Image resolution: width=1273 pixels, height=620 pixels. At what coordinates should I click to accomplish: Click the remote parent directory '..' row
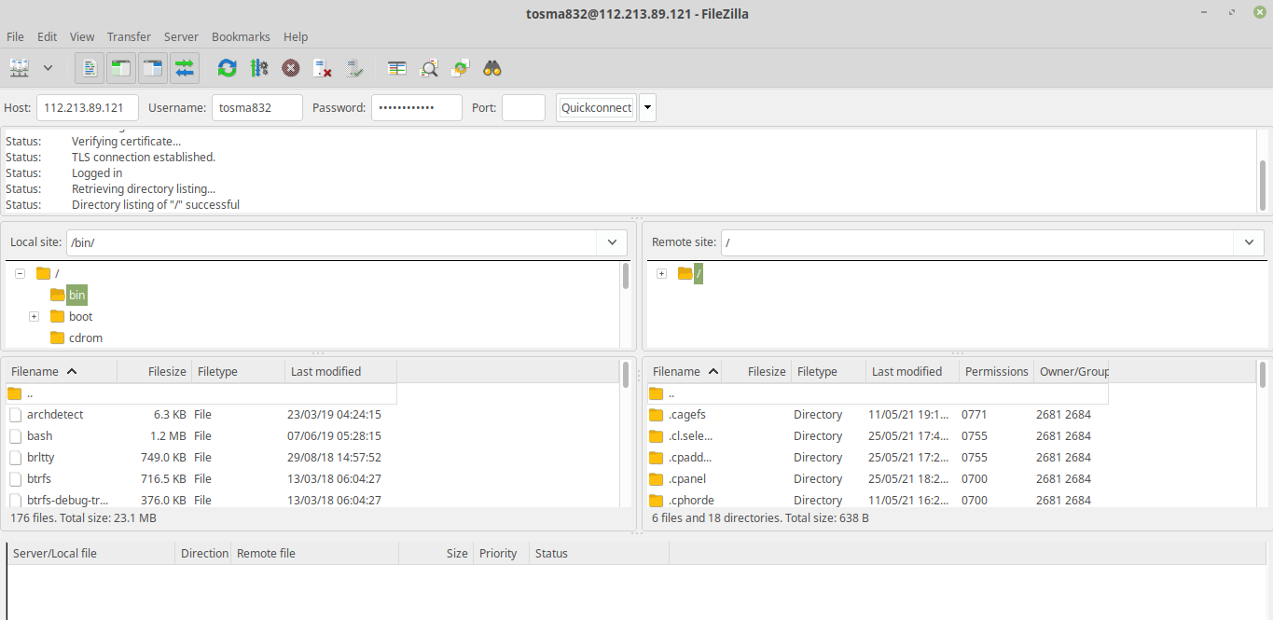coord(878,393)
